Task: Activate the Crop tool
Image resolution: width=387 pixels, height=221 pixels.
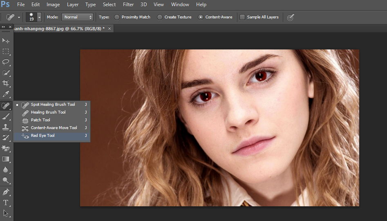Action: tap(6, 83)
